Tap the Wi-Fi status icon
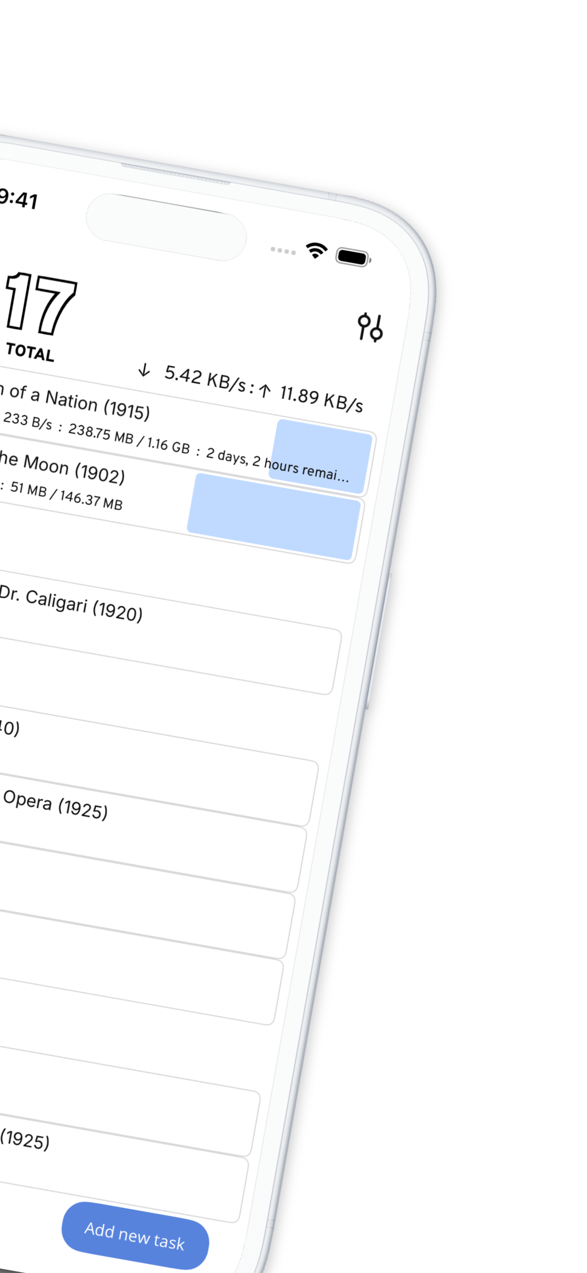Image resolution: width=587 pixels, height=1273 pixels. pyautogui.click(x=316, y=250)
